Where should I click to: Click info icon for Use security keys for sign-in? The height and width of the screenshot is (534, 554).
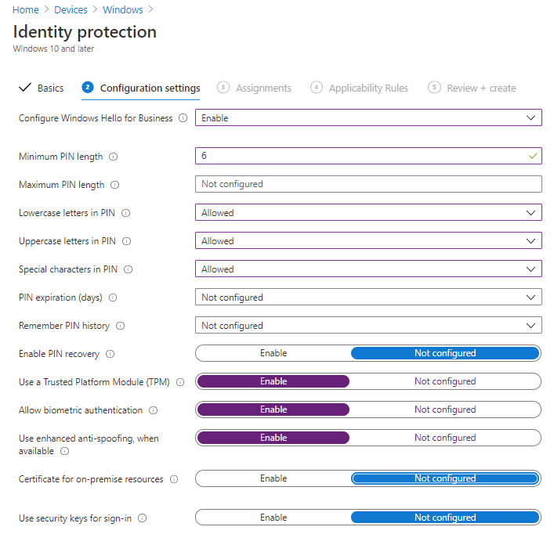143,518
